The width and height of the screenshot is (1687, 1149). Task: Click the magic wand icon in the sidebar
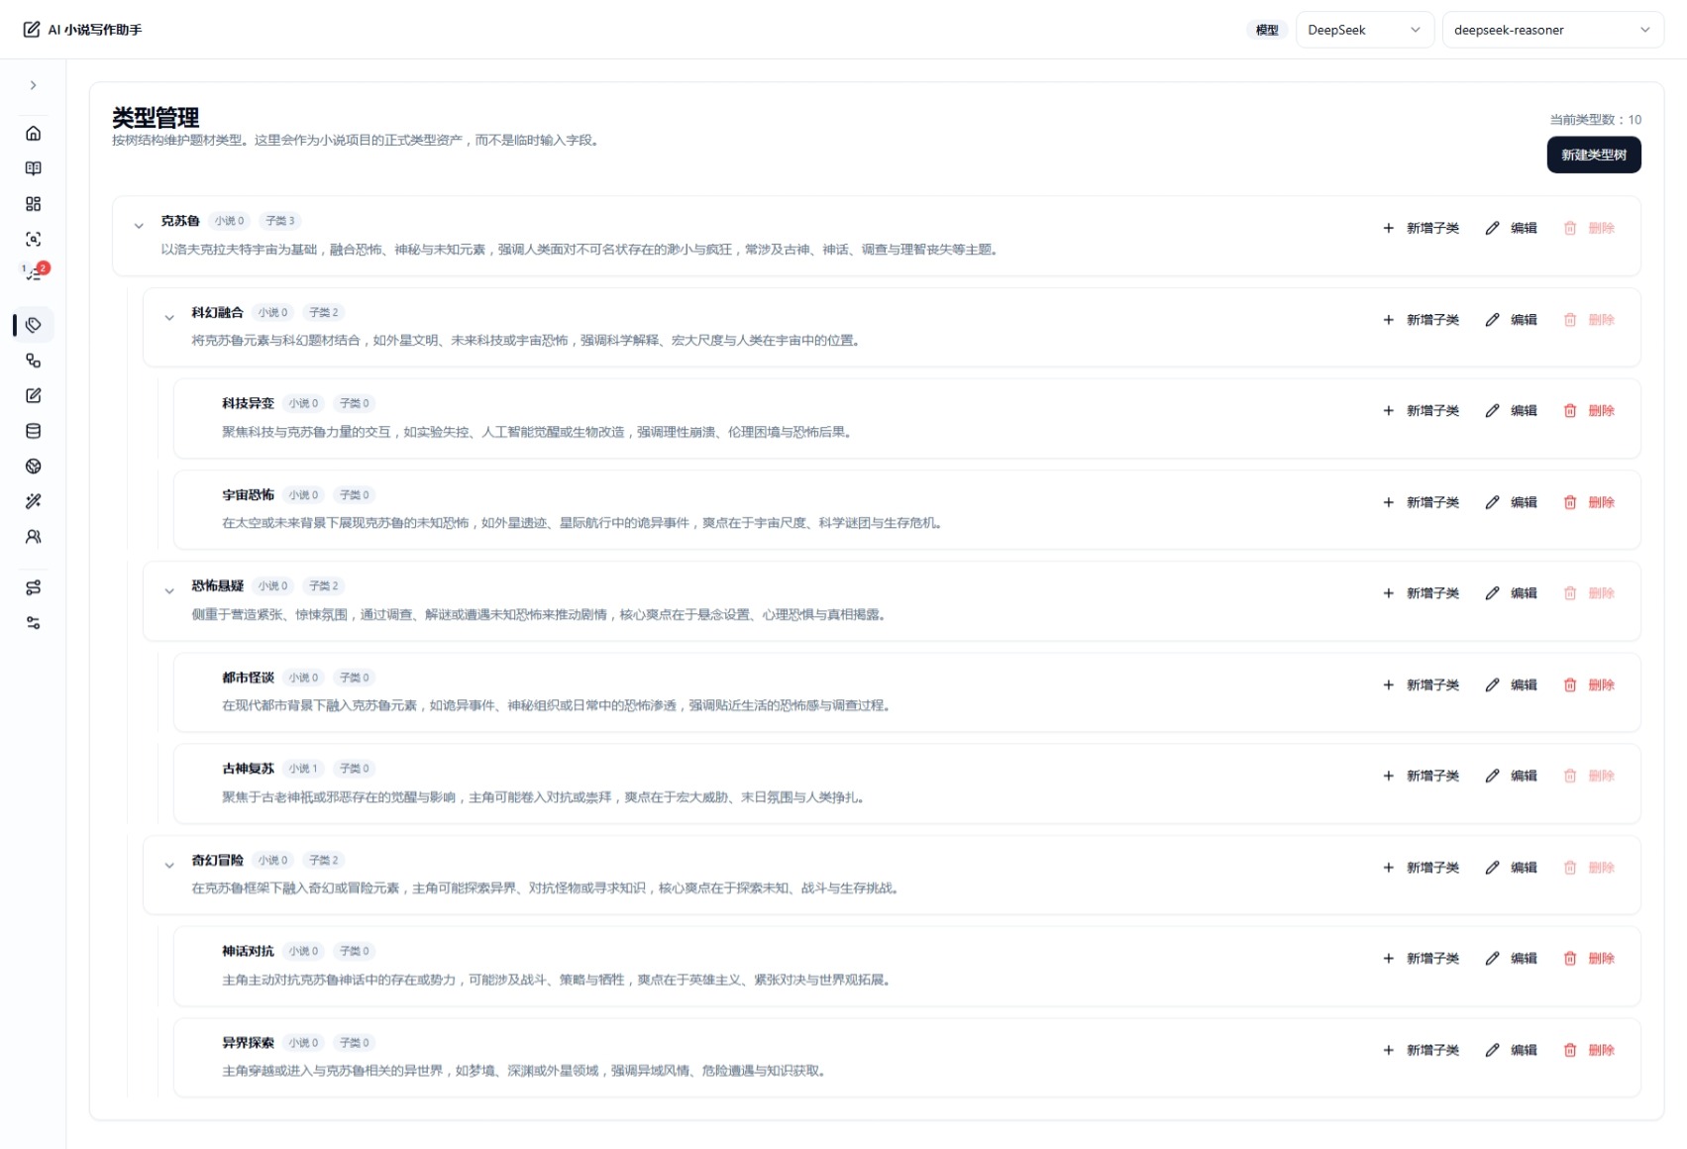coord(33,501)
